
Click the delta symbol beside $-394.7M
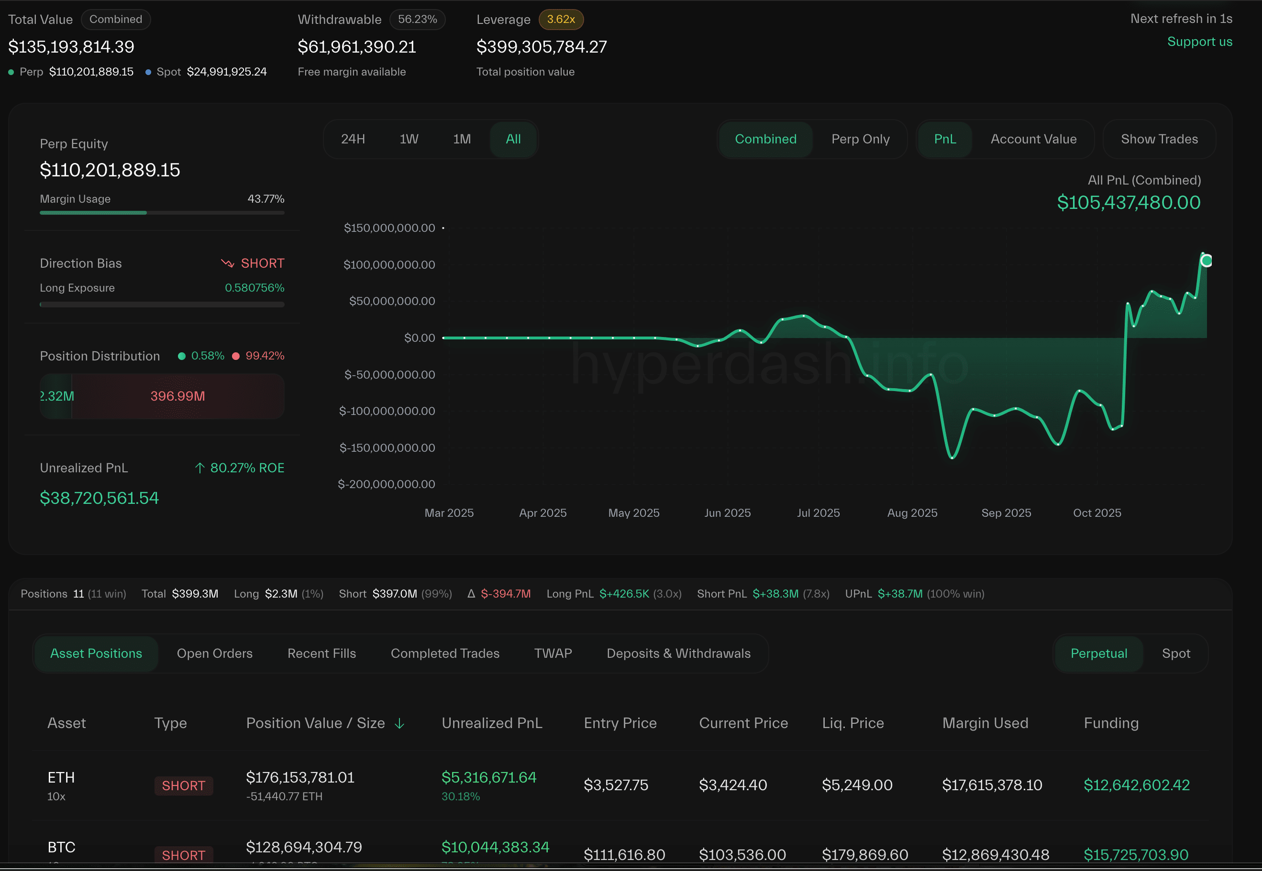471,594
